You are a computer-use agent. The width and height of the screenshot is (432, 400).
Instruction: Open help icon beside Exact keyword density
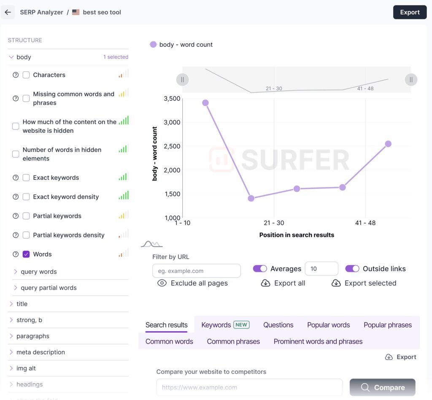pos(16,197)
